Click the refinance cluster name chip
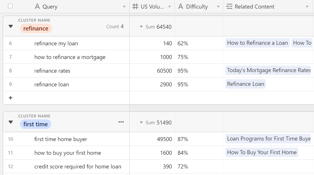The image size is (314, 175). click(36, 28)
